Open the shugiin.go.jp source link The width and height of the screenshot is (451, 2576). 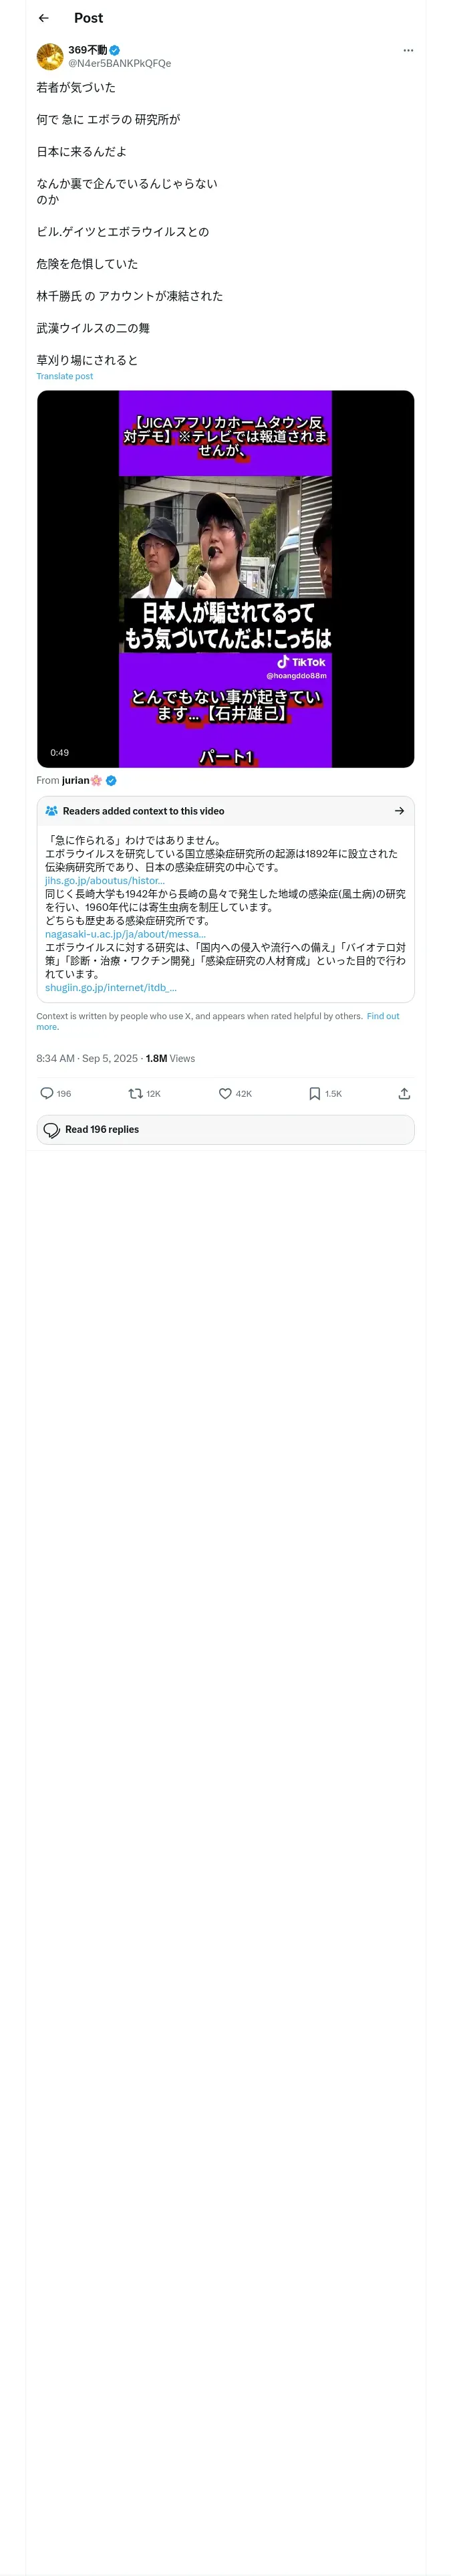coord(110,987)
